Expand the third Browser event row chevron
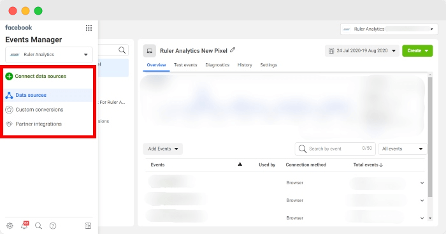Viewport: 446px width, 234px height. pos(422,218)
